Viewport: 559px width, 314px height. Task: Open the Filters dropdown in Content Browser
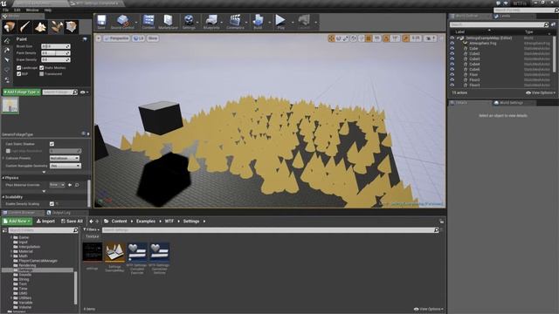coord(91,229)
